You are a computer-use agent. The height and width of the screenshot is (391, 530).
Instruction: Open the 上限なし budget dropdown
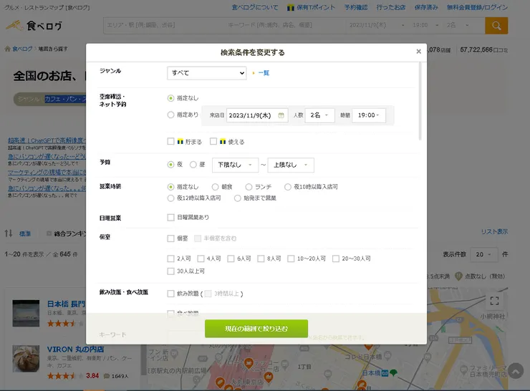[291, 165]
